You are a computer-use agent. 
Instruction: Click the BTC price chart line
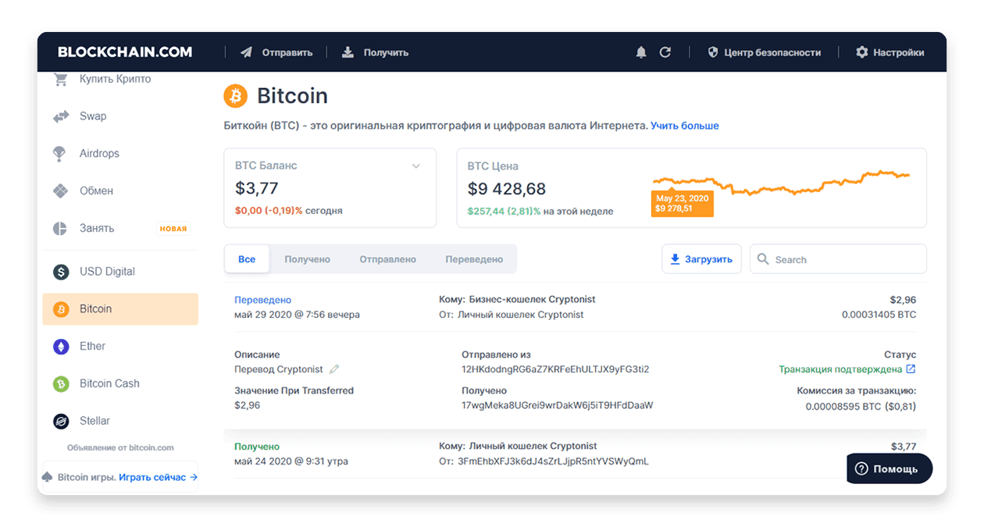[781, 183]
